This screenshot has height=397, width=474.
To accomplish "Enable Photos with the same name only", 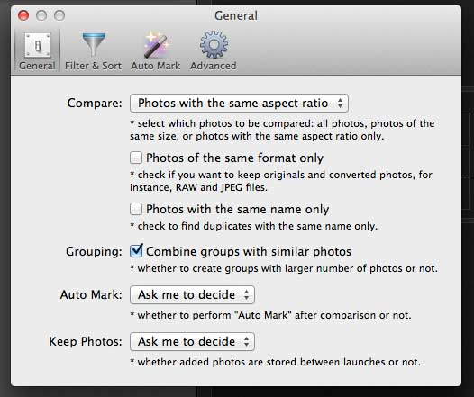I will pos(136,209).
